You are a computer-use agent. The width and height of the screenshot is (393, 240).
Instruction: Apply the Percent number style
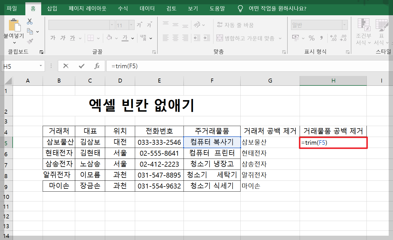(312, 38)
